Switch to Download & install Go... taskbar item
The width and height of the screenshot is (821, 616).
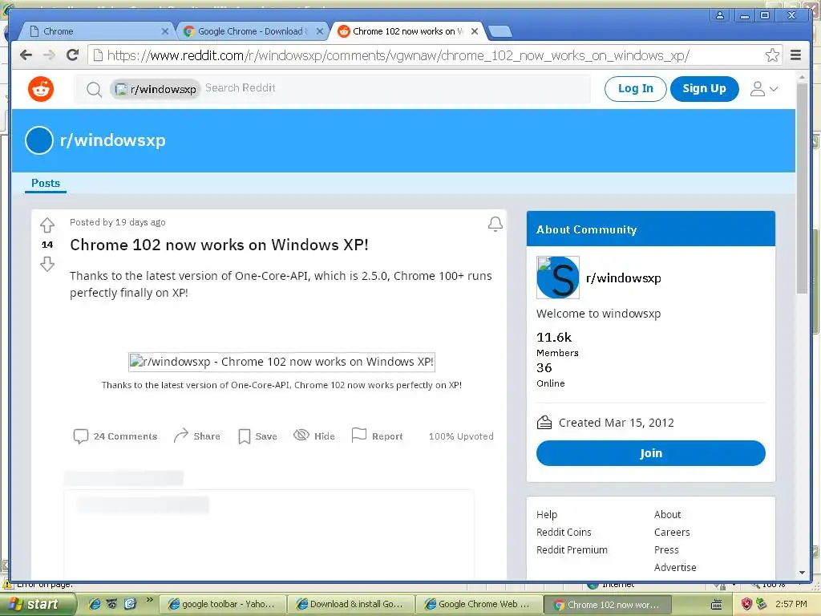point(351,604)
